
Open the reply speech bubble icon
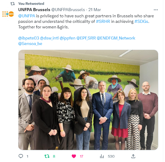21,156
